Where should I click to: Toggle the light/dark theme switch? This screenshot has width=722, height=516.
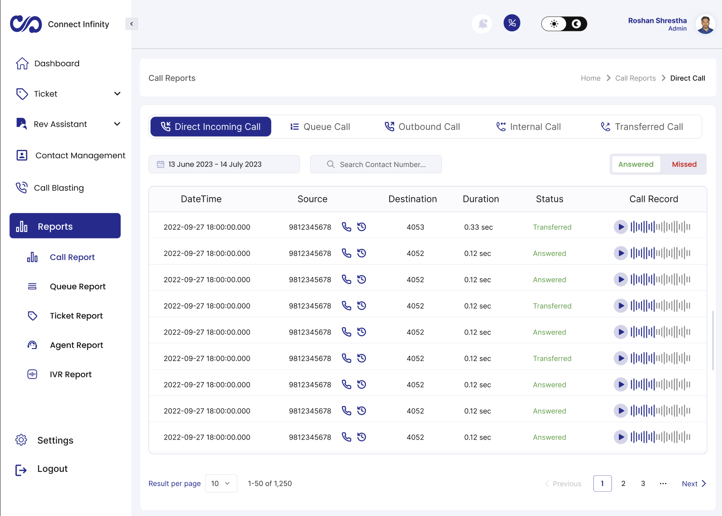[x=564, y=24]
